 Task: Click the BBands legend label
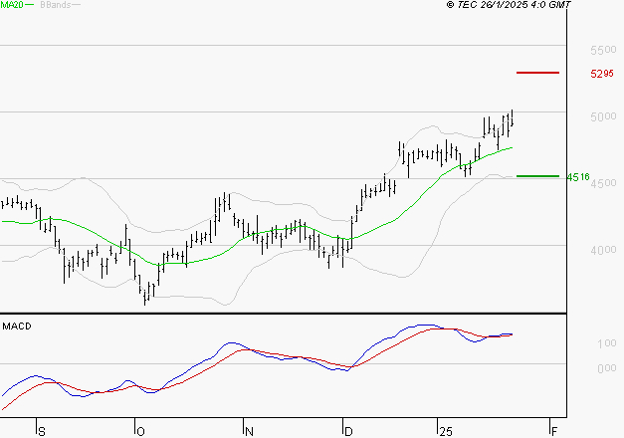click(x=56, y=5)
